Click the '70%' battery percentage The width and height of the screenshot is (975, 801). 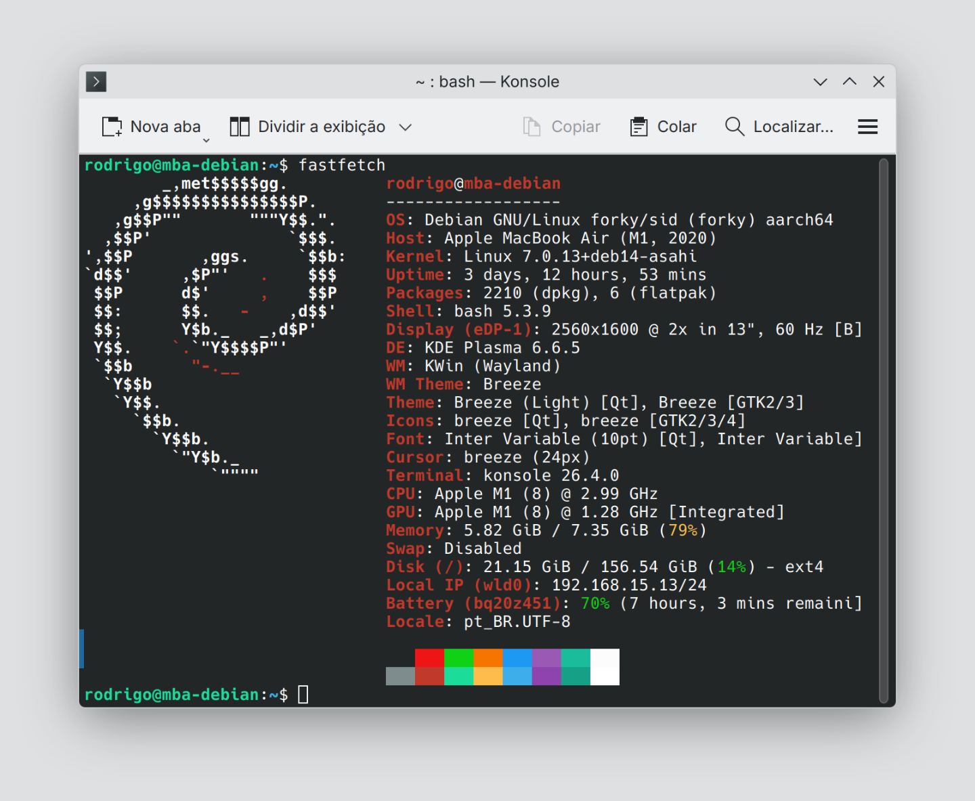pos(595,604)
